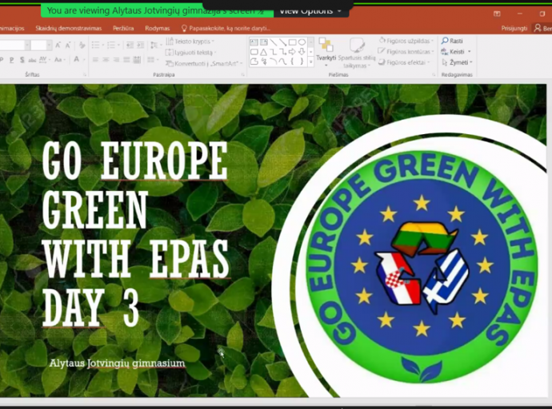Expand the shapes gallery More arrow
Image resolution: width=552 pixels, height=409 pixels.
tap(311, 62)
